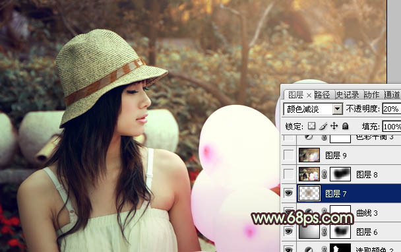Hide 图层 6 using its eye icon

[288, 232]
